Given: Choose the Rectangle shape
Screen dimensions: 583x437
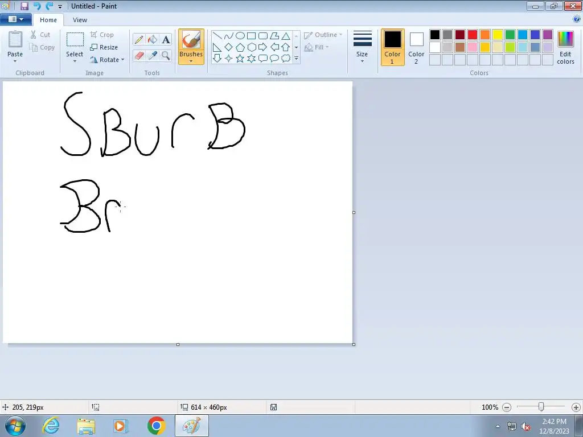Looking at the screenshot, I should (x=251, y=36).
